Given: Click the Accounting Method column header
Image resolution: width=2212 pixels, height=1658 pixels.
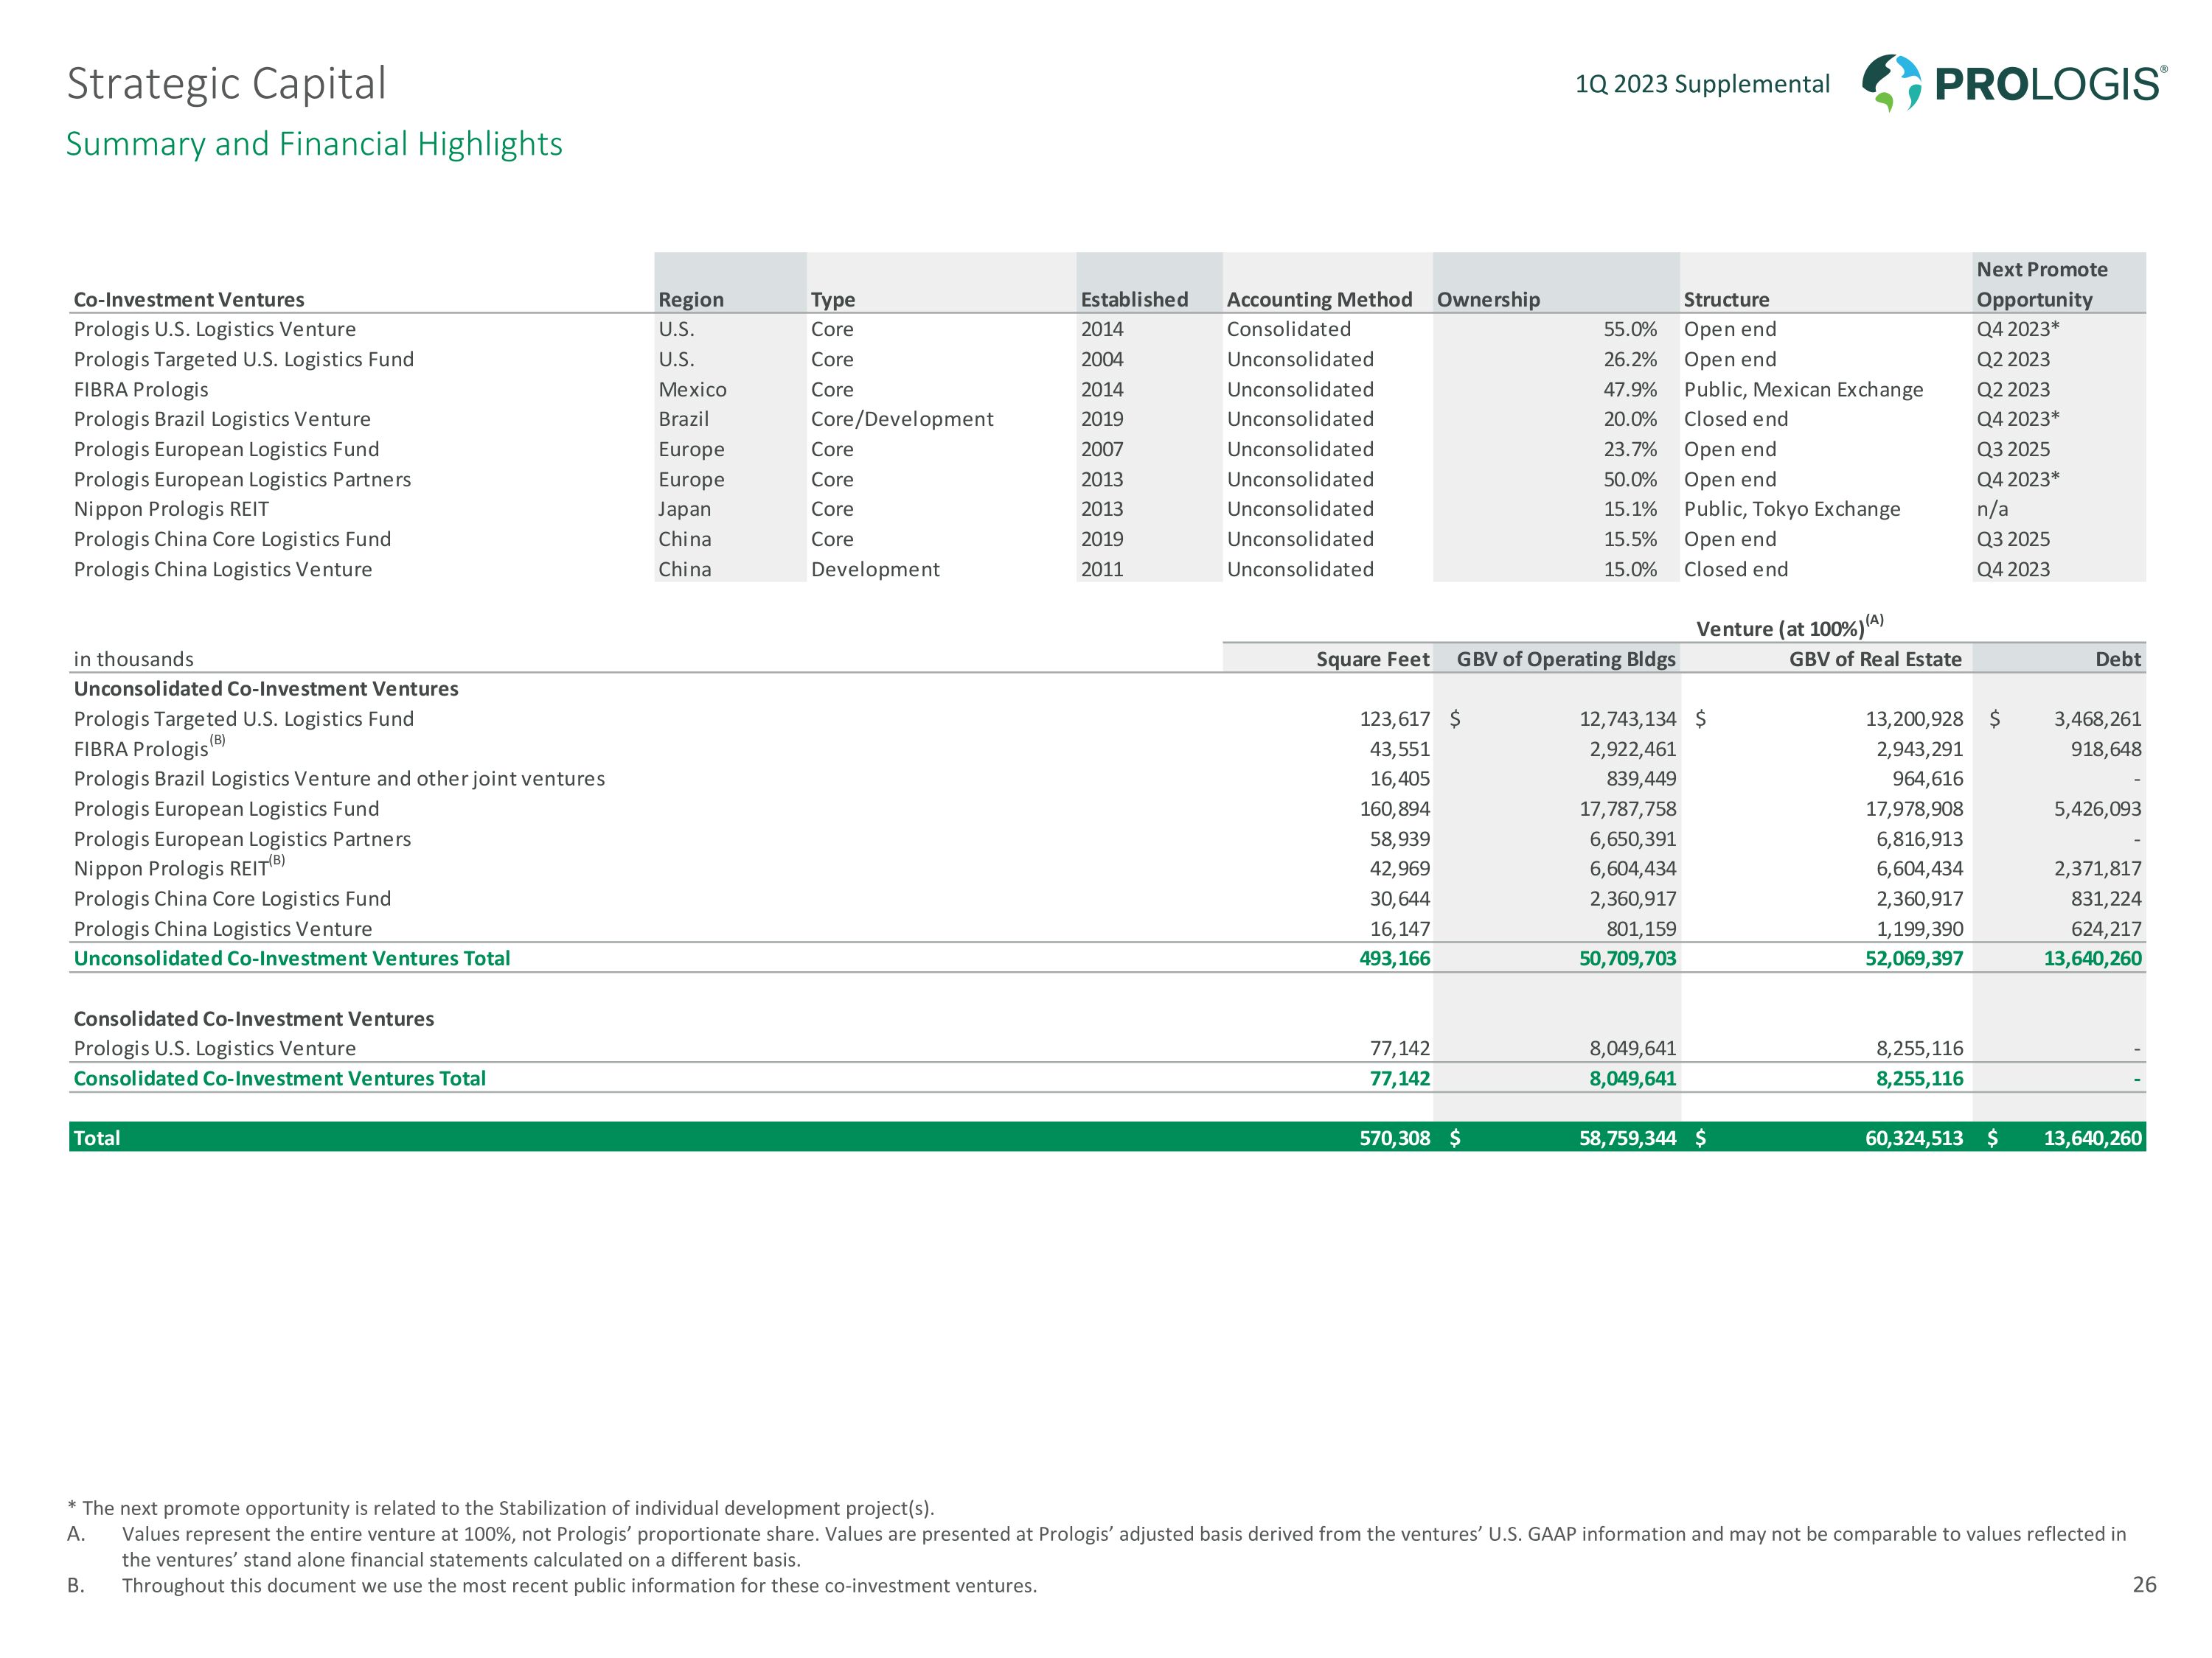Looking at the screenshot, I should (x=1319, y=300).
